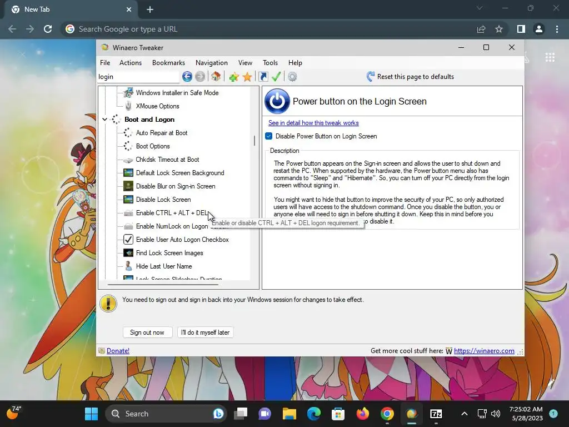The image size is (569, 427).
Task: Launch Microsoft Edge from the taskbar
Action: (314, 414)
